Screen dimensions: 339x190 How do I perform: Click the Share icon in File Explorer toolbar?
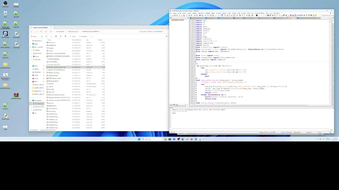[x=61, y=36]
